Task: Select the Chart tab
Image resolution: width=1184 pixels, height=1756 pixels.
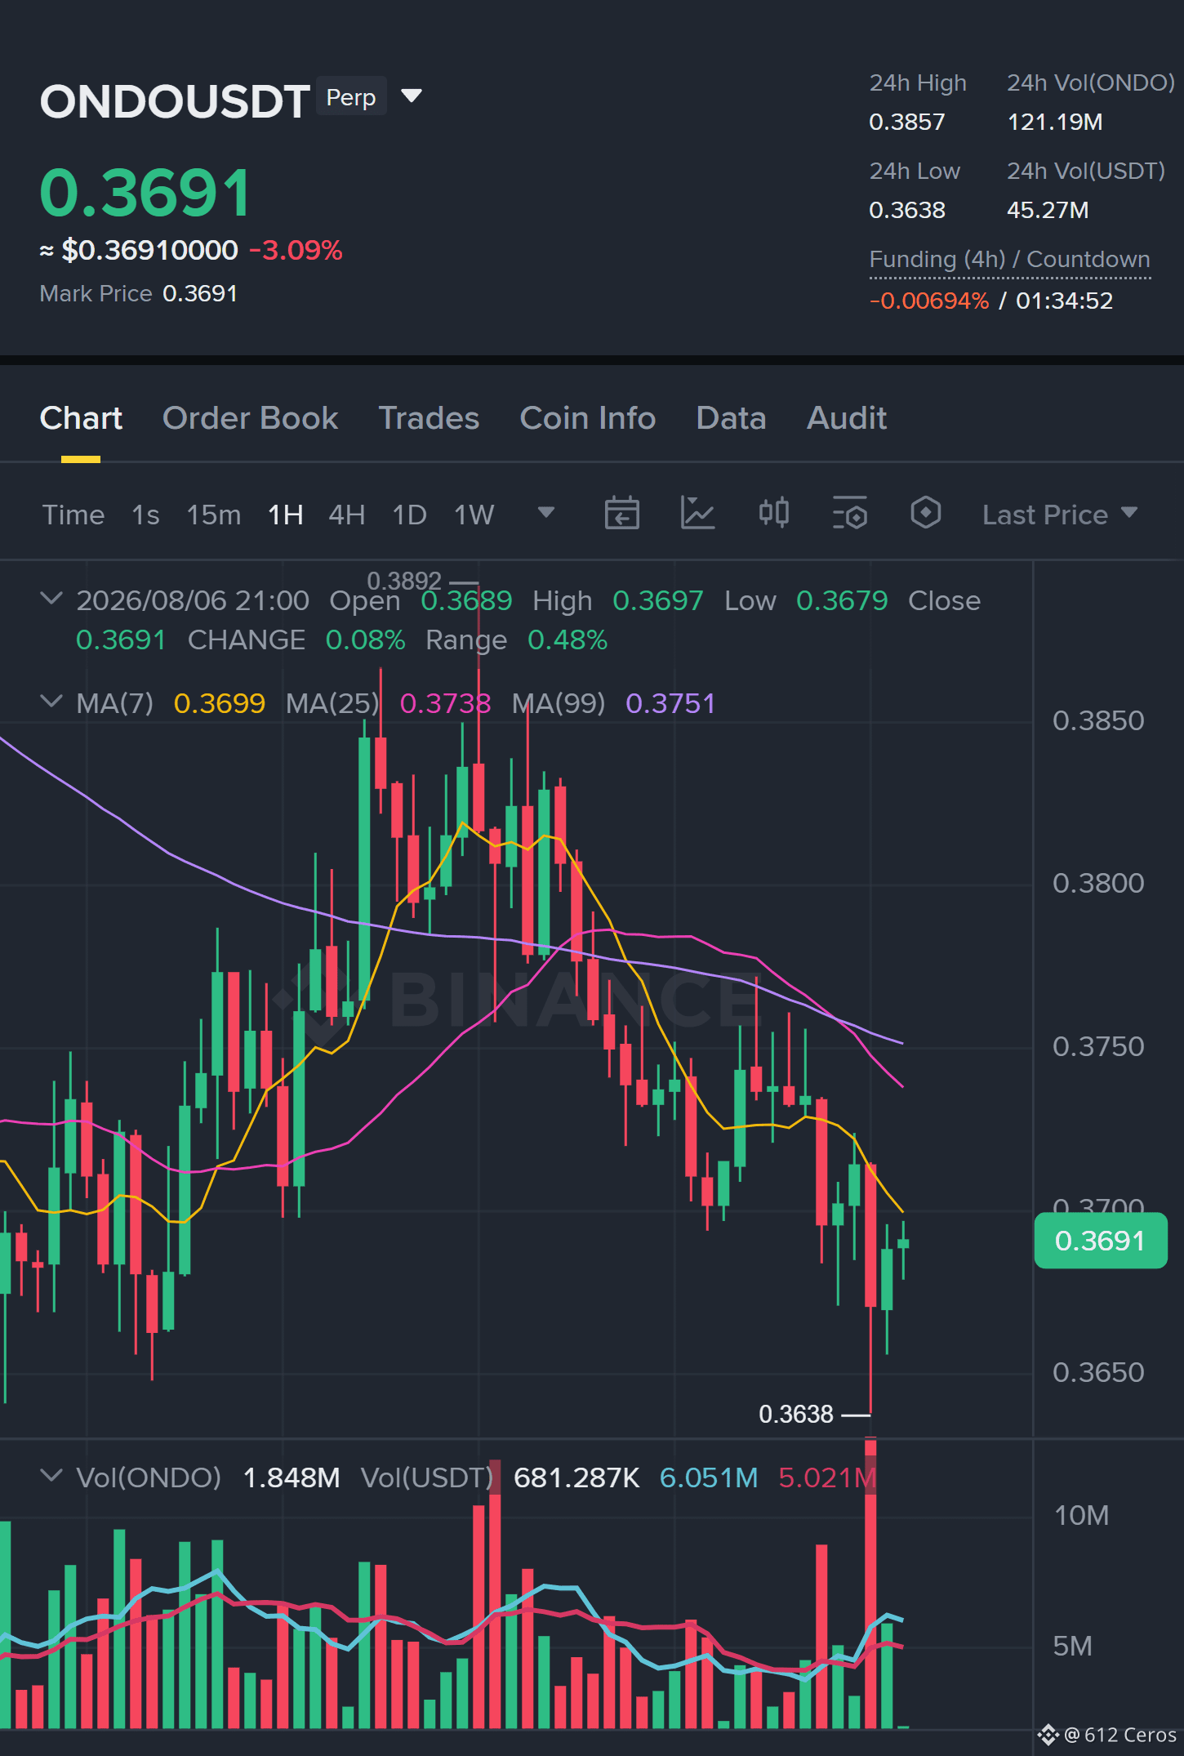Action: pos(81,418)
